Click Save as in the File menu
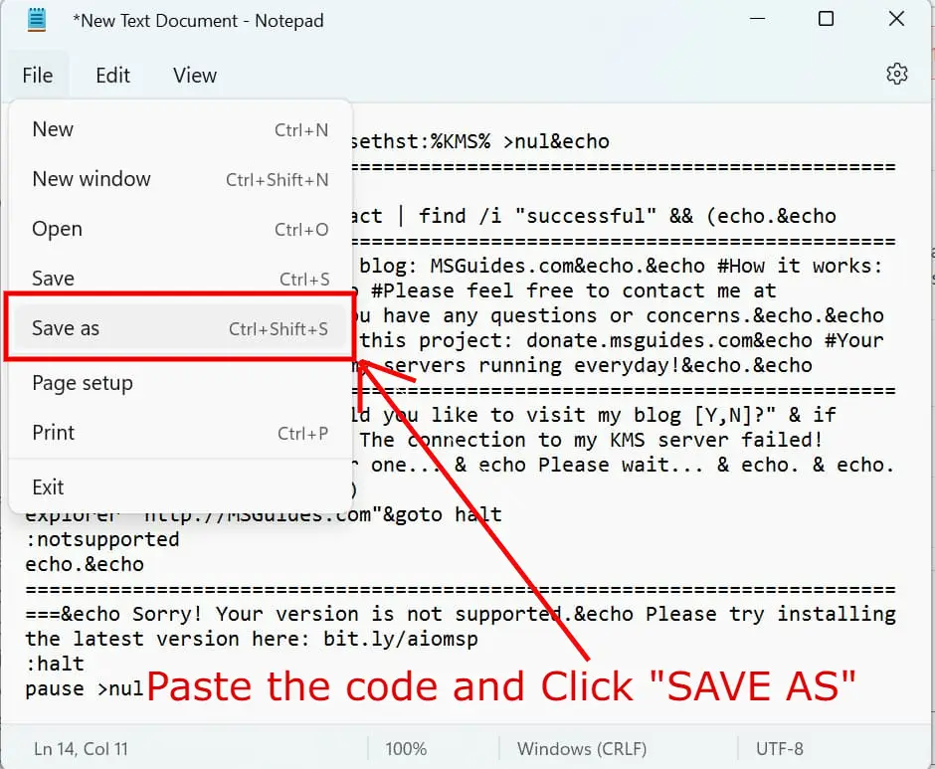This screenshot has height=769, width=935. click(65, 328)
